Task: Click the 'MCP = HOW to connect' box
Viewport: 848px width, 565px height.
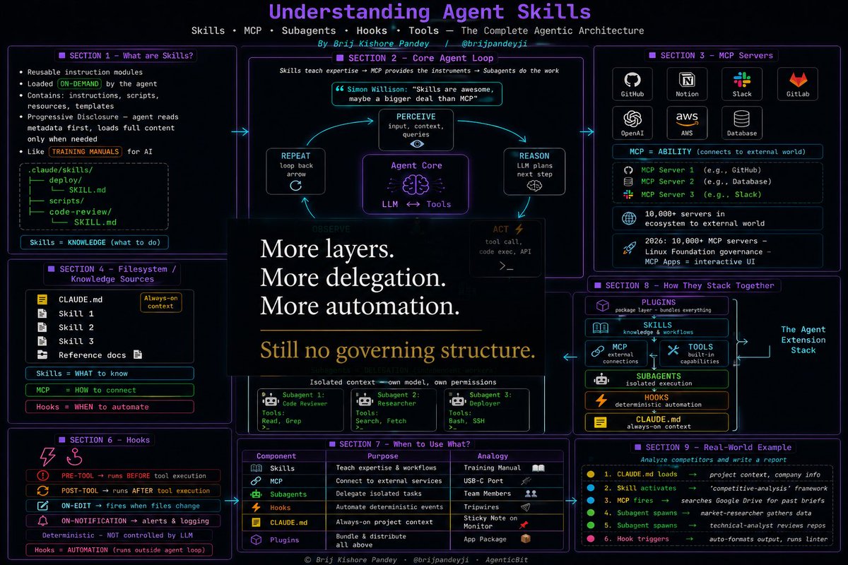Action: [x=110, y=390]
